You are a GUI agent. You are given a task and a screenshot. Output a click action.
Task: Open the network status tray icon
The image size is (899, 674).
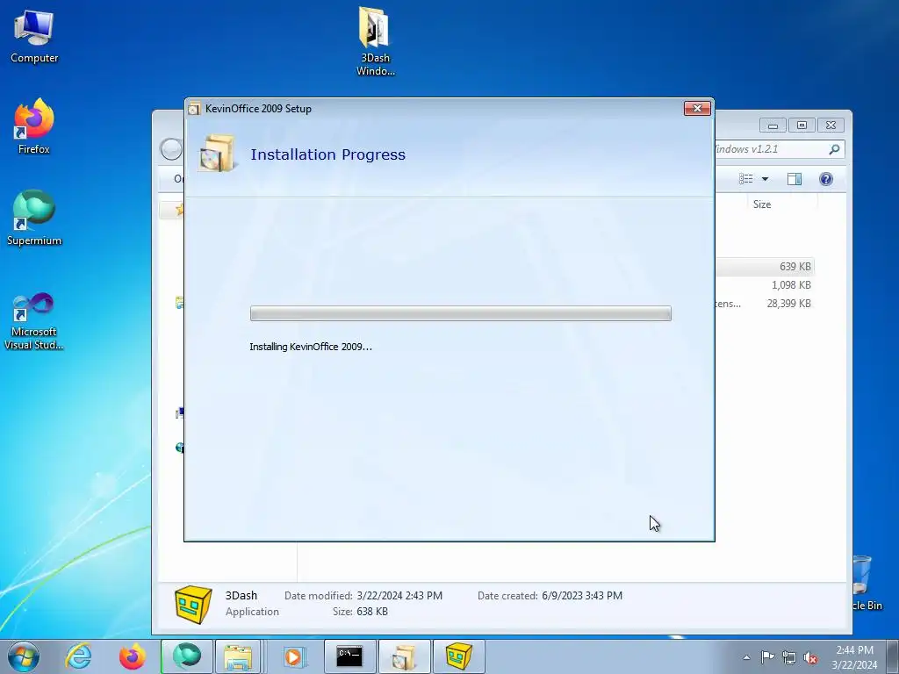[x=789, y=657]
